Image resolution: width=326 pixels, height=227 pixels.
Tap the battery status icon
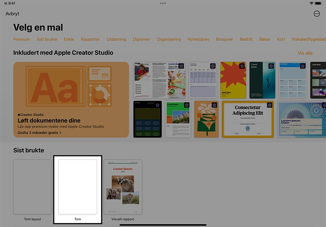tap(318, 3)
